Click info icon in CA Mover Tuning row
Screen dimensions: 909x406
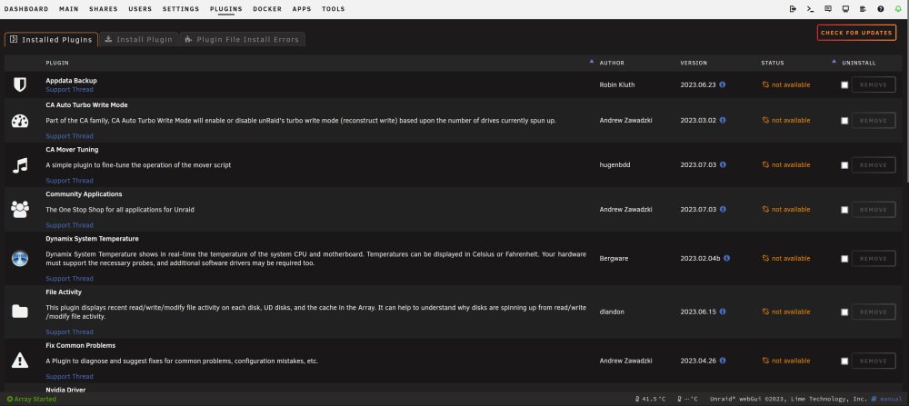tap(723, 164)
